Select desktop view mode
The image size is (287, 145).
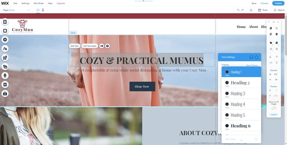pos(38,10)
